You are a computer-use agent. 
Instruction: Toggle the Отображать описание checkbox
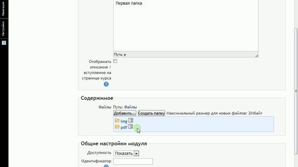[x=115, y=61]
